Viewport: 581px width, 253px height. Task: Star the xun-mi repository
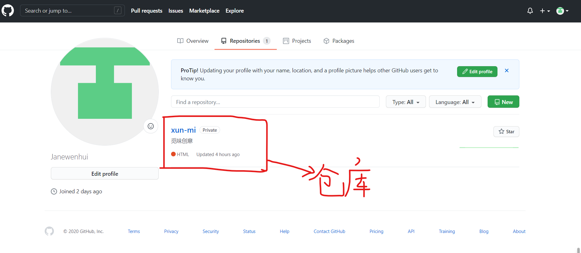(x=506, y=132)
